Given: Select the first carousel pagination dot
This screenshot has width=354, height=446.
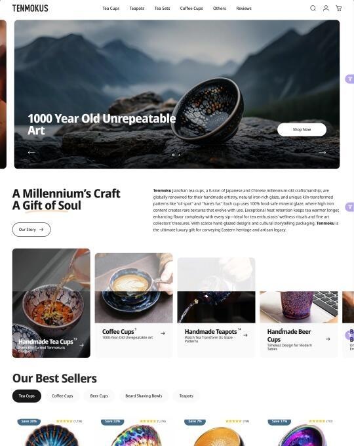Looking at the screenshot, I should tap(173, 155).
